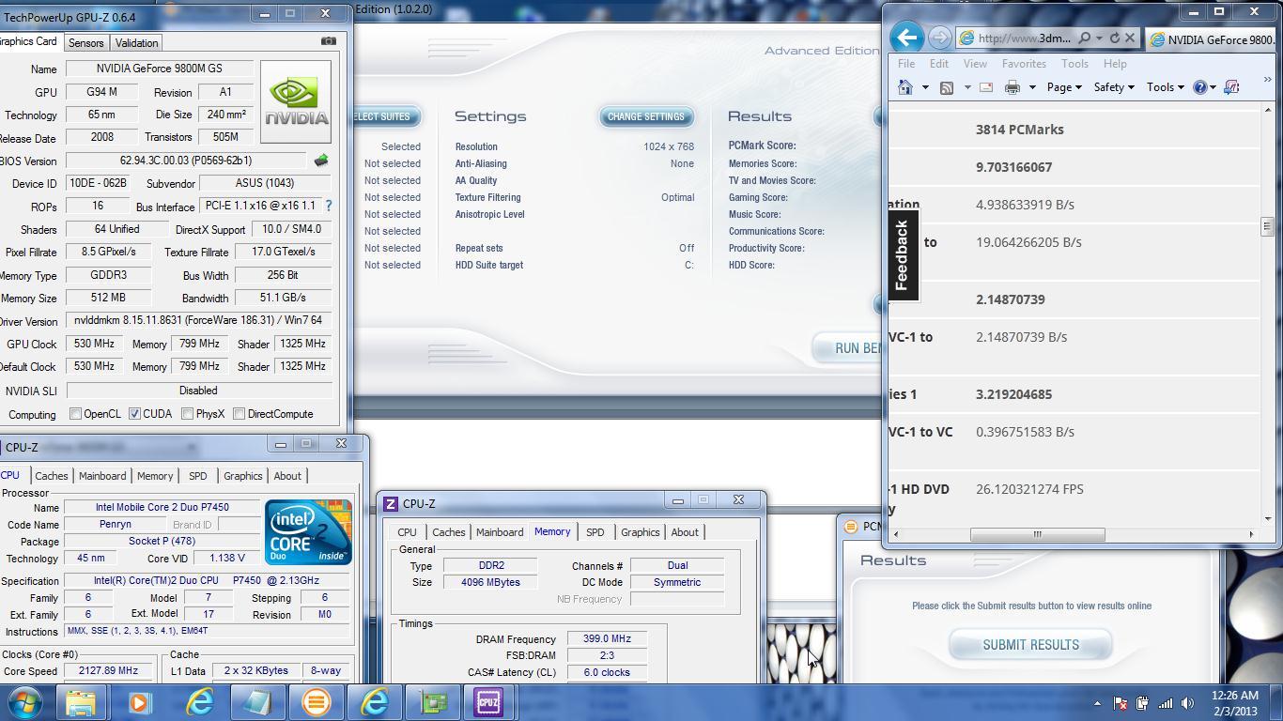Image resolution: width=1283 pixels, height=721 pixels.
Task: Refresh the page in Internet Explorer
Action: tap(1114, 38)
